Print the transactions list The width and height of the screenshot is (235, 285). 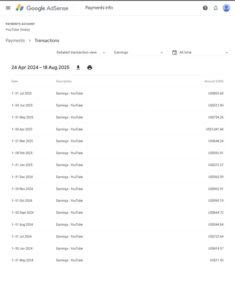click(x=90, y=68)
